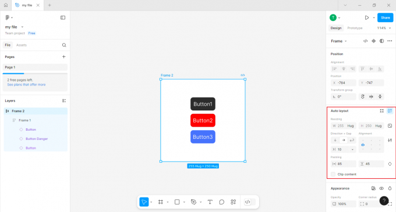Viewport: 396px width, 212px height.
Task: Open the Actions tool in toolbar
Action: [x=234, y=202]
